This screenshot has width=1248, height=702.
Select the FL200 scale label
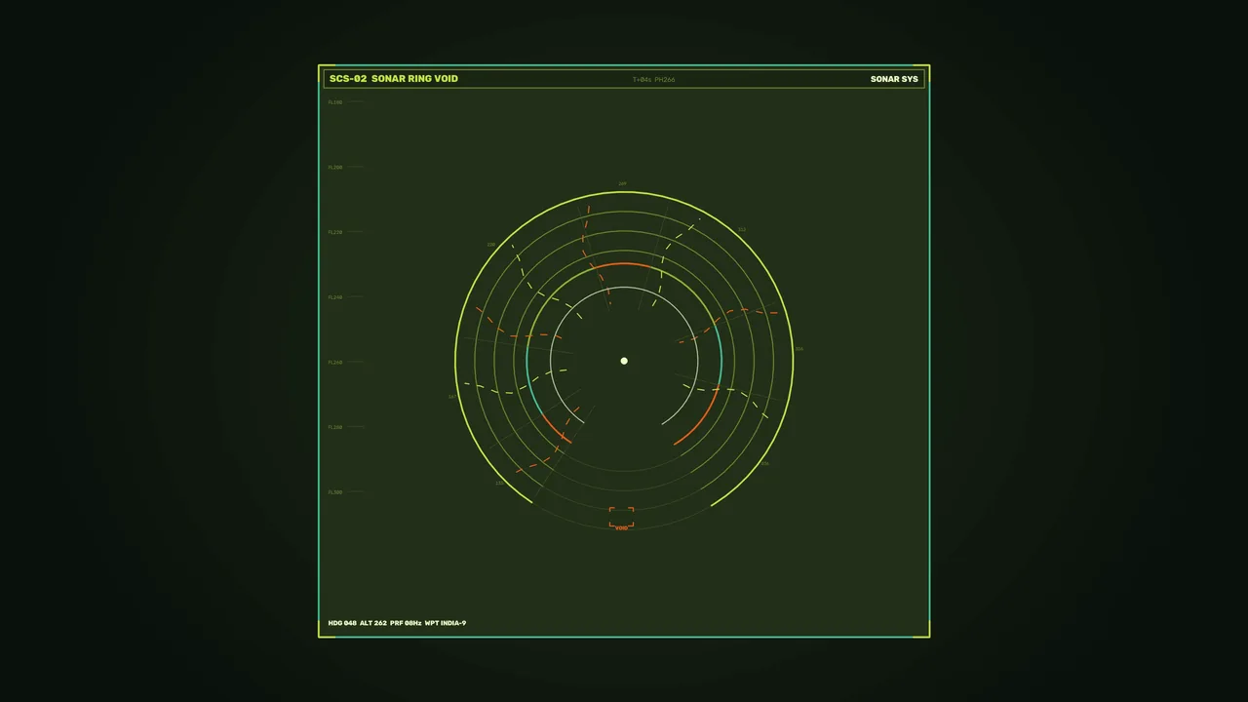coord(335,168)
